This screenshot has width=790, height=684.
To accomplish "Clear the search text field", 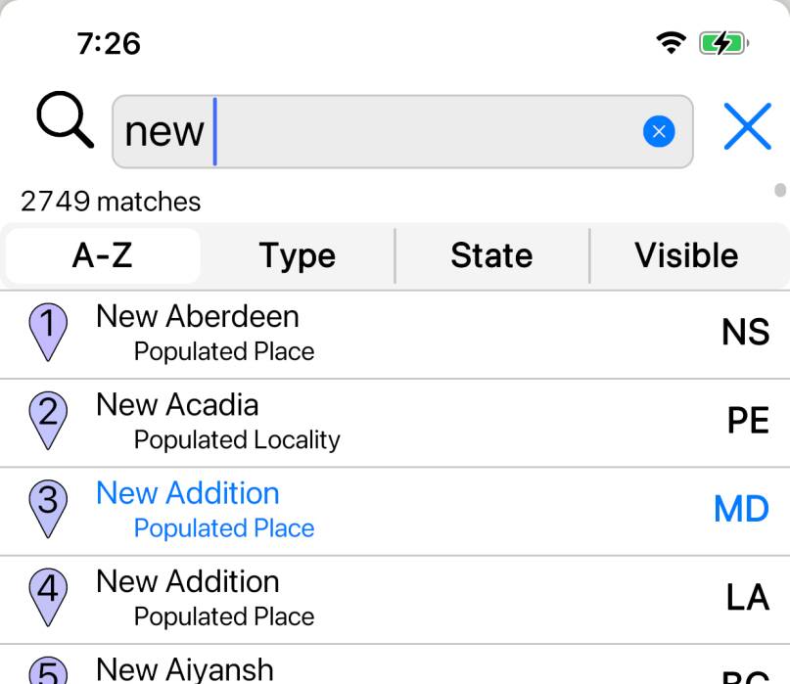I will click(x=659, y=131).
